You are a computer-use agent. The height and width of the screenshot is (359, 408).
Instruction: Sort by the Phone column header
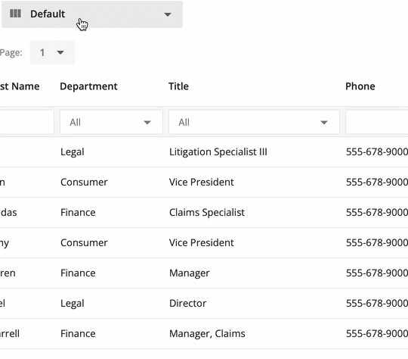(x=360, y=86)
